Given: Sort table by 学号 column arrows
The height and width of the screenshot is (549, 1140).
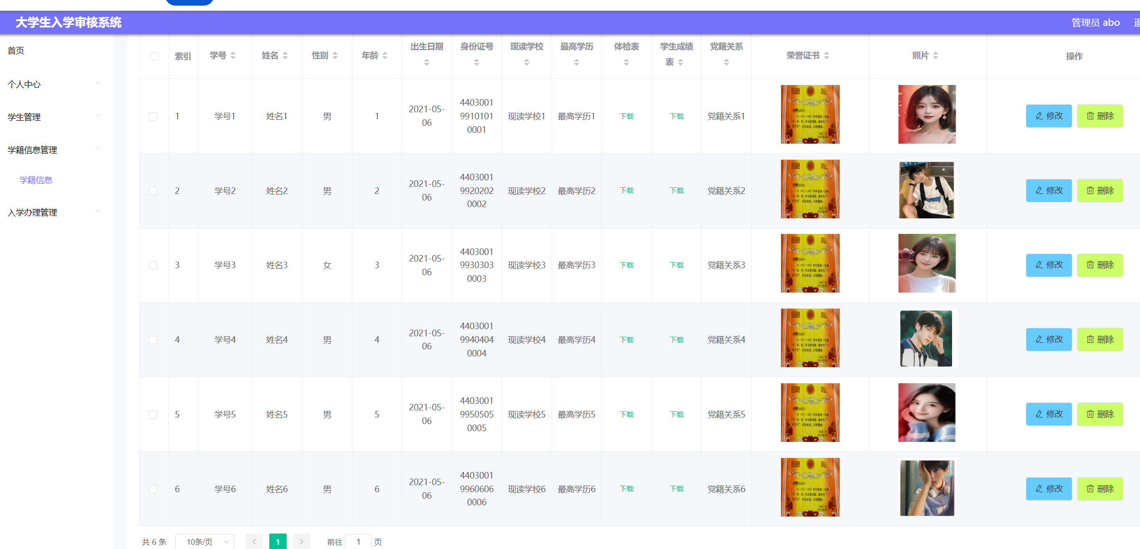Looking at the screenshot, I should click(233, 55).
